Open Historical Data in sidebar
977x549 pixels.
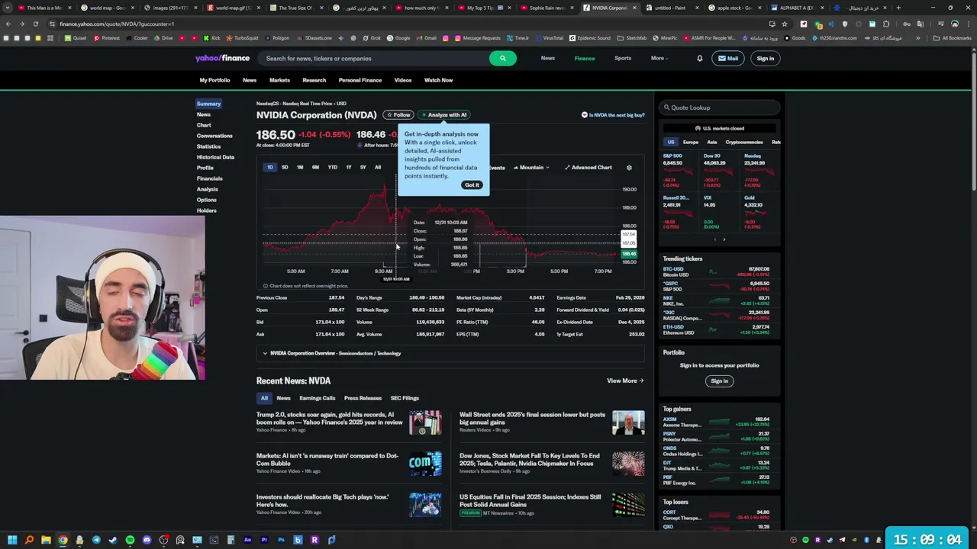coord(215,157)
